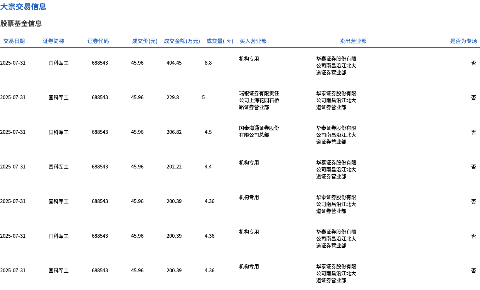Click 688543 in the 202.22 row

(100, 167)
